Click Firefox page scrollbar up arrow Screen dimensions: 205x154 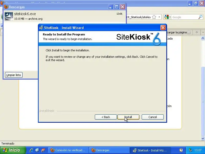203,38
